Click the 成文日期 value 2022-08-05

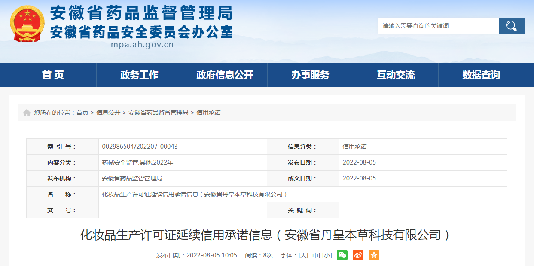coord(359,178)
